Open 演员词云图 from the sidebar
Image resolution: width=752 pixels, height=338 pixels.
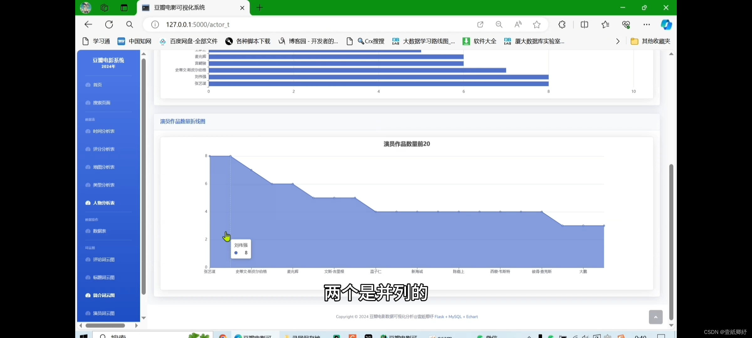click(x=104, y=313)
